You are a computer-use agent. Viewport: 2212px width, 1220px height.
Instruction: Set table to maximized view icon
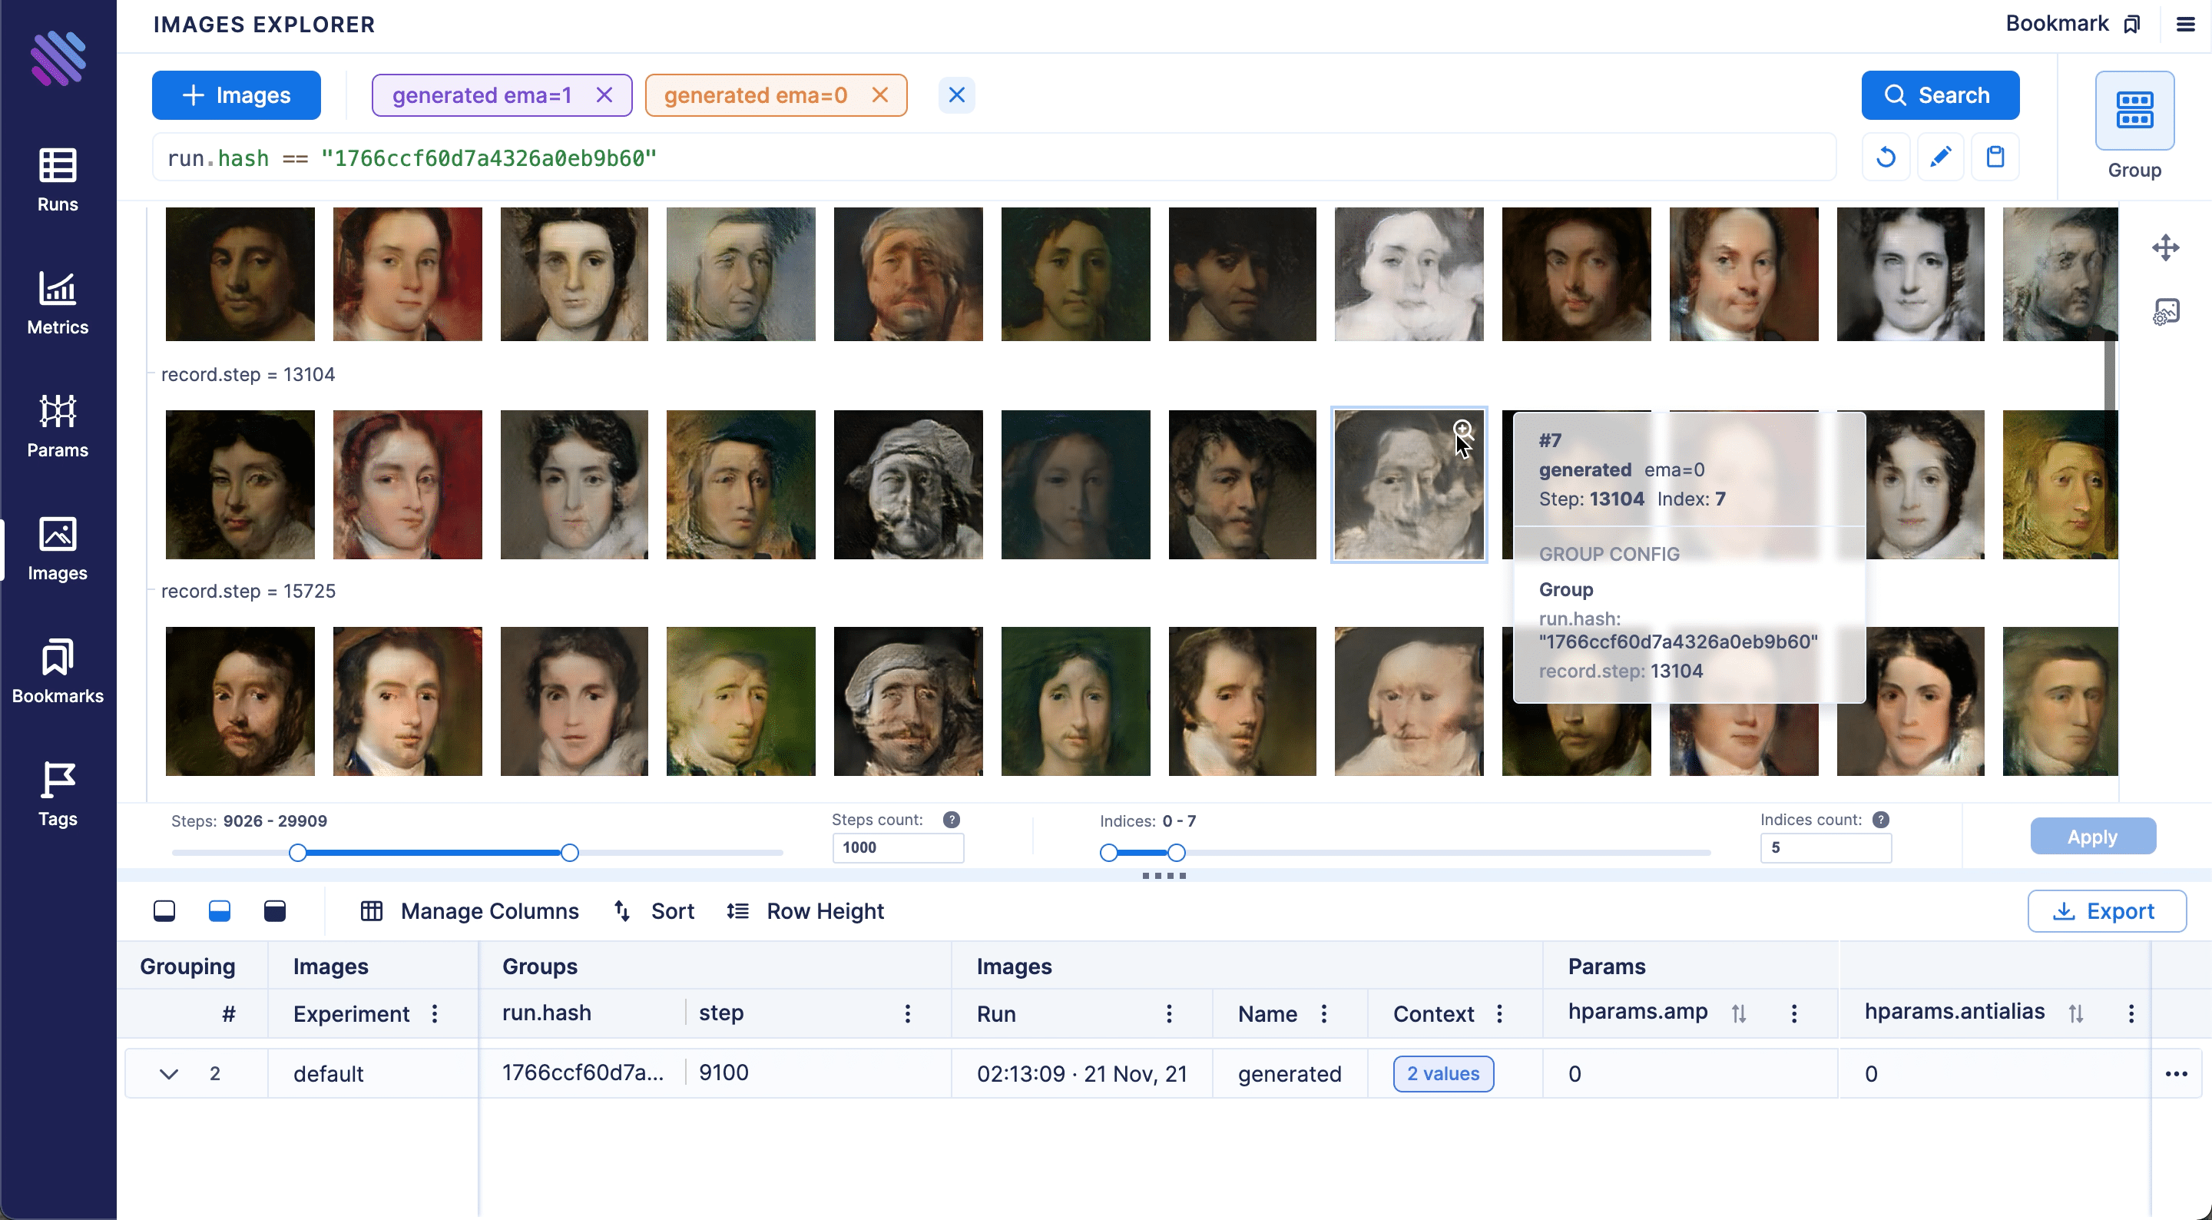point(275,910)
